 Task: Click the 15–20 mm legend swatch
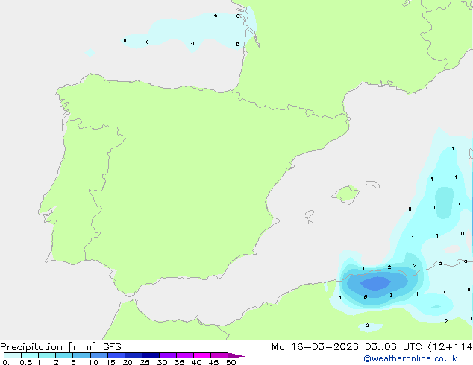116,355
